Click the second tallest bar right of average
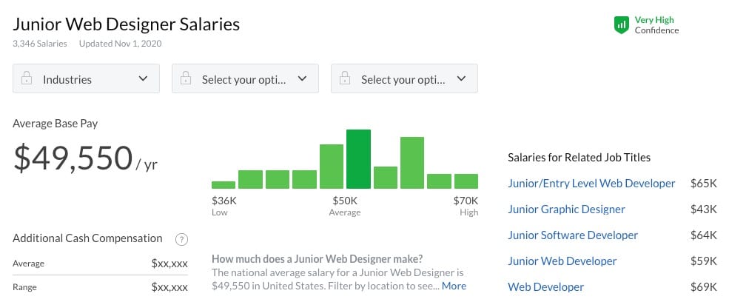The width and height of the screenshot is (729, 302). 412,163
